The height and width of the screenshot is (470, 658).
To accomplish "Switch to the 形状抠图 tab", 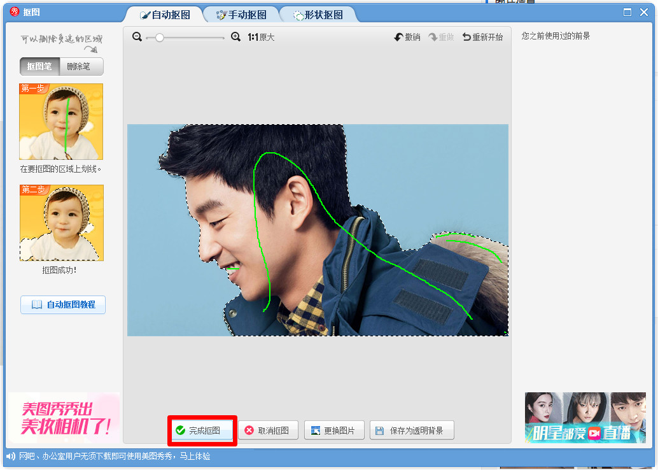I will [318, 15].
